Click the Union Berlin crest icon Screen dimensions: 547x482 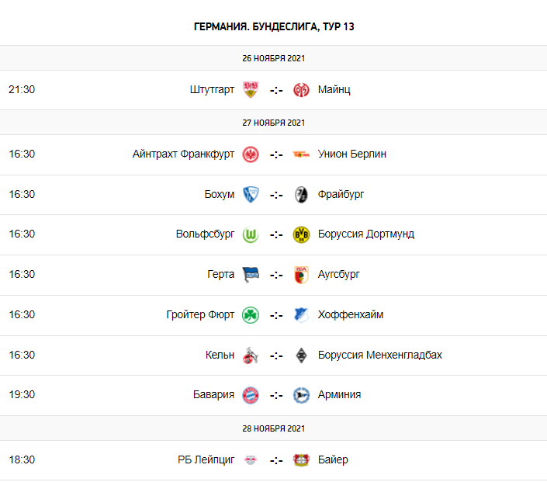[301, 154]
